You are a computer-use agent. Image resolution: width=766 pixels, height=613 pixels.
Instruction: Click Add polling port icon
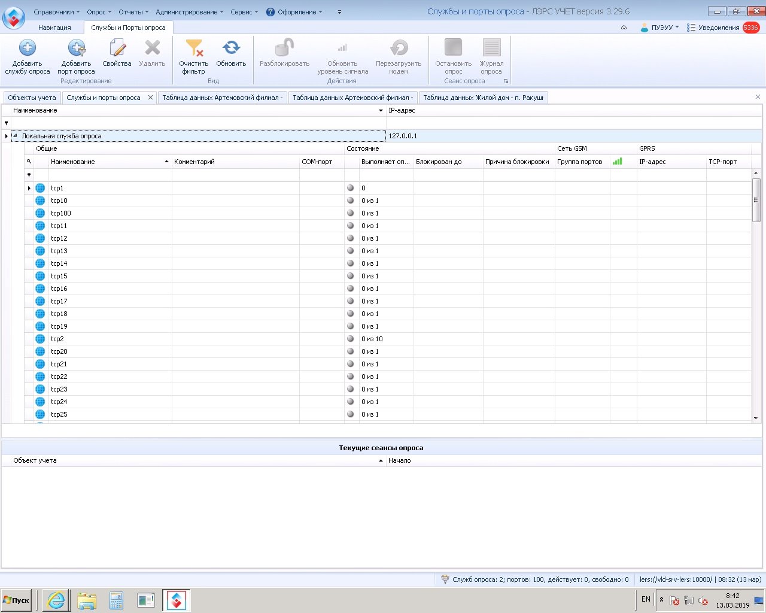[77, 48]
